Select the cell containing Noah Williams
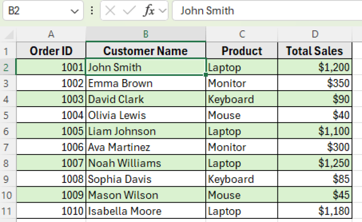The image size is (362, 222). click(146, 163)
